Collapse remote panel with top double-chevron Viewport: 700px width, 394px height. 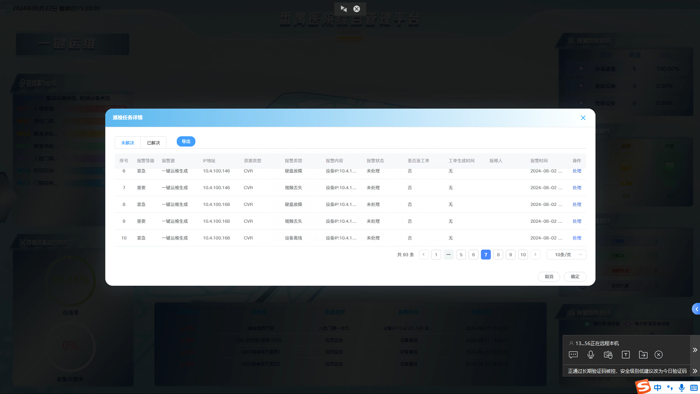695,350
